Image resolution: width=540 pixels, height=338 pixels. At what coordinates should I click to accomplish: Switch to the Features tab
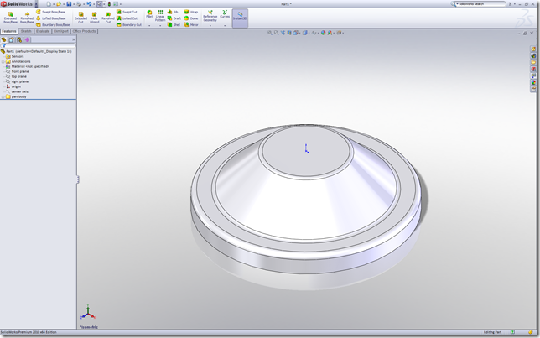tap(9, 31)
